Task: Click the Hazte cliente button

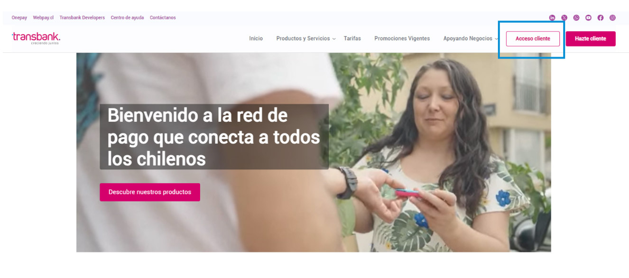Action: click(x=591, y=38)
